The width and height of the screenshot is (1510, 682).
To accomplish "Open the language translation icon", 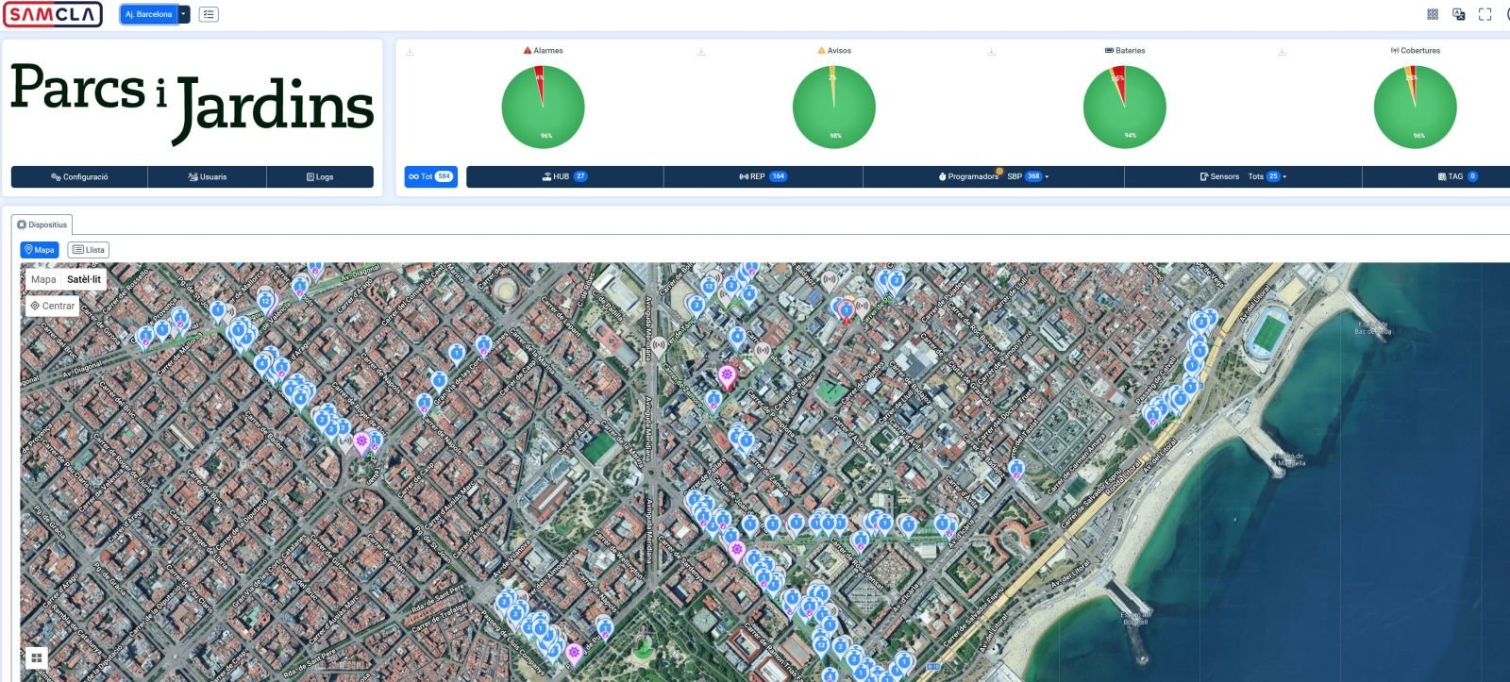I will point(1458,14).
